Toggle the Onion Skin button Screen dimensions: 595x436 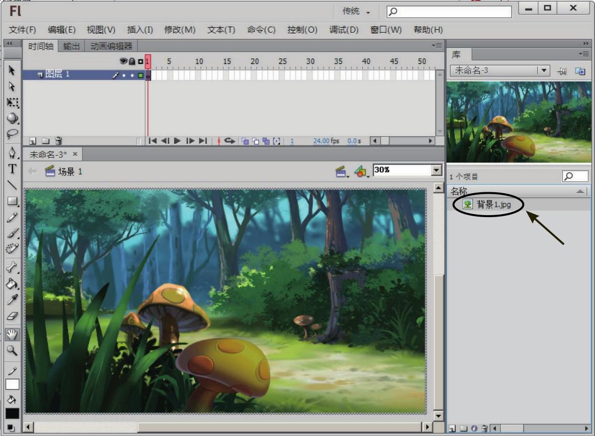click(245, 141)
